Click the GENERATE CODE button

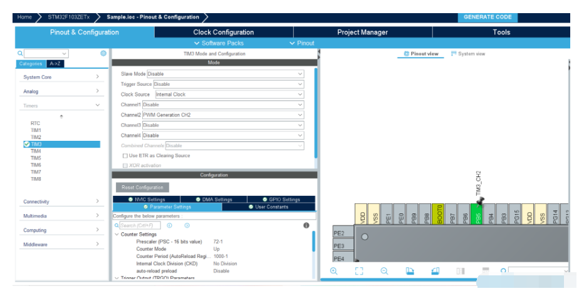coord(488,17)
